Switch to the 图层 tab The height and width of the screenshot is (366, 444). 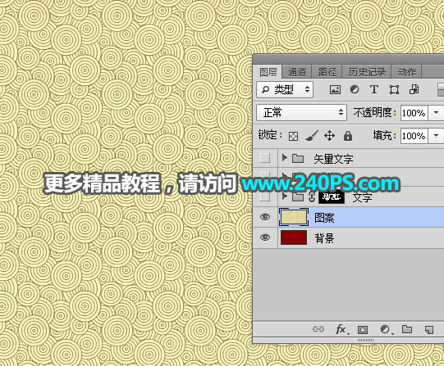point(268,72)
